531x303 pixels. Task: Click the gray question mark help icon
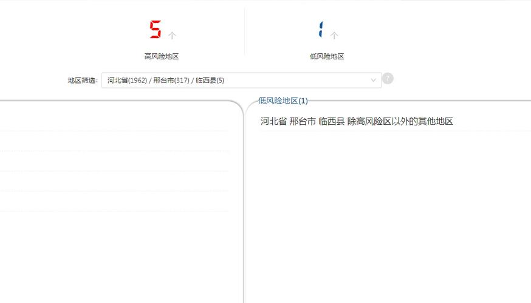[388, 79]
